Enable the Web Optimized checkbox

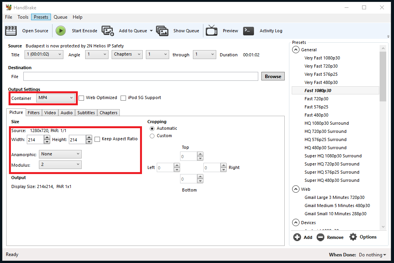[81, 98]
